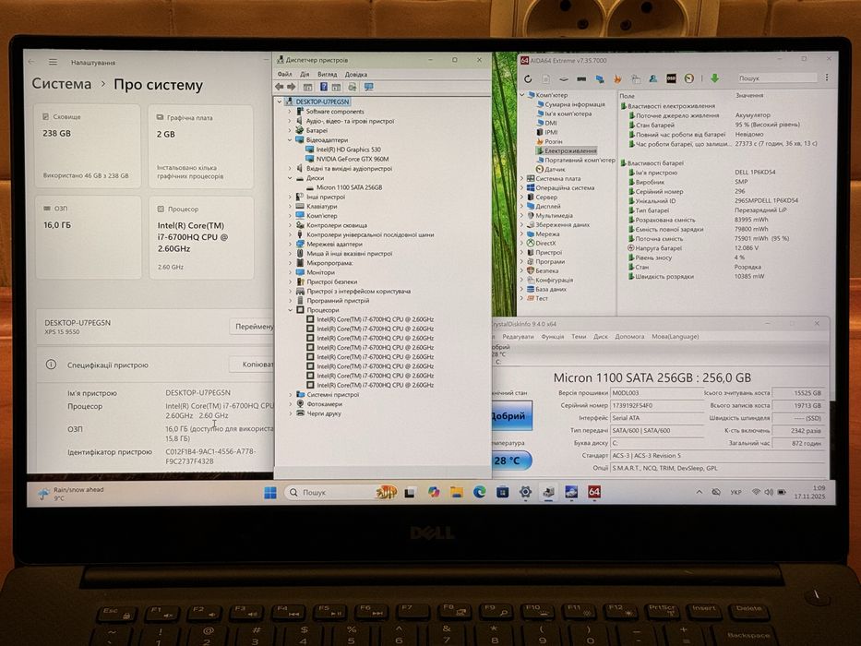
Task: Expand the Клавіатури node in Device Manager
Action: tap(290, 207)
